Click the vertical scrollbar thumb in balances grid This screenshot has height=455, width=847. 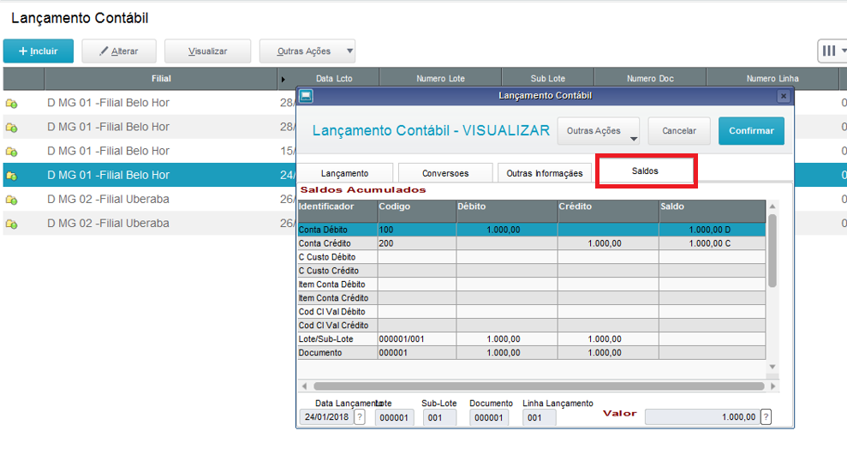(x=772, y=251)
